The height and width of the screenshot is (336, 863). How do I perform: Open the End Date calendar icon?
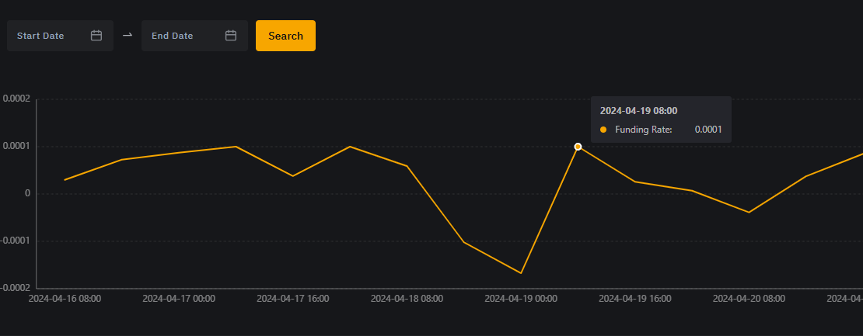point(231,36)
